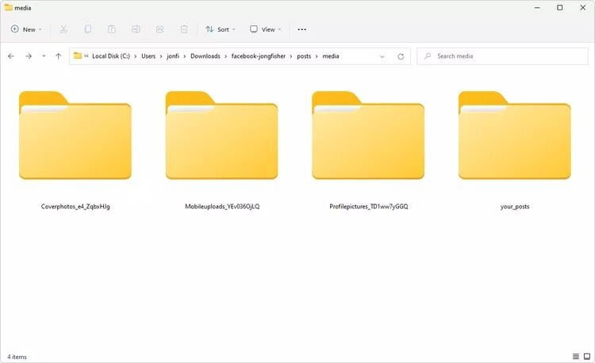Viewport: 595px width, 363px height.
Task: Click the Cut scissors icon in toolbar
Action: (63, 29)
